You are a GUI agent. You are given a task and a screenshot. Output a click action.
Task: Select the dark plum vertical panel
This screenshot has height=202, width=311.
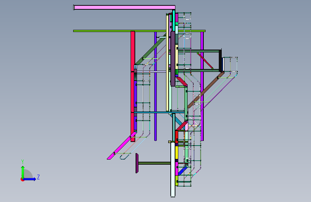pos(173,59)
